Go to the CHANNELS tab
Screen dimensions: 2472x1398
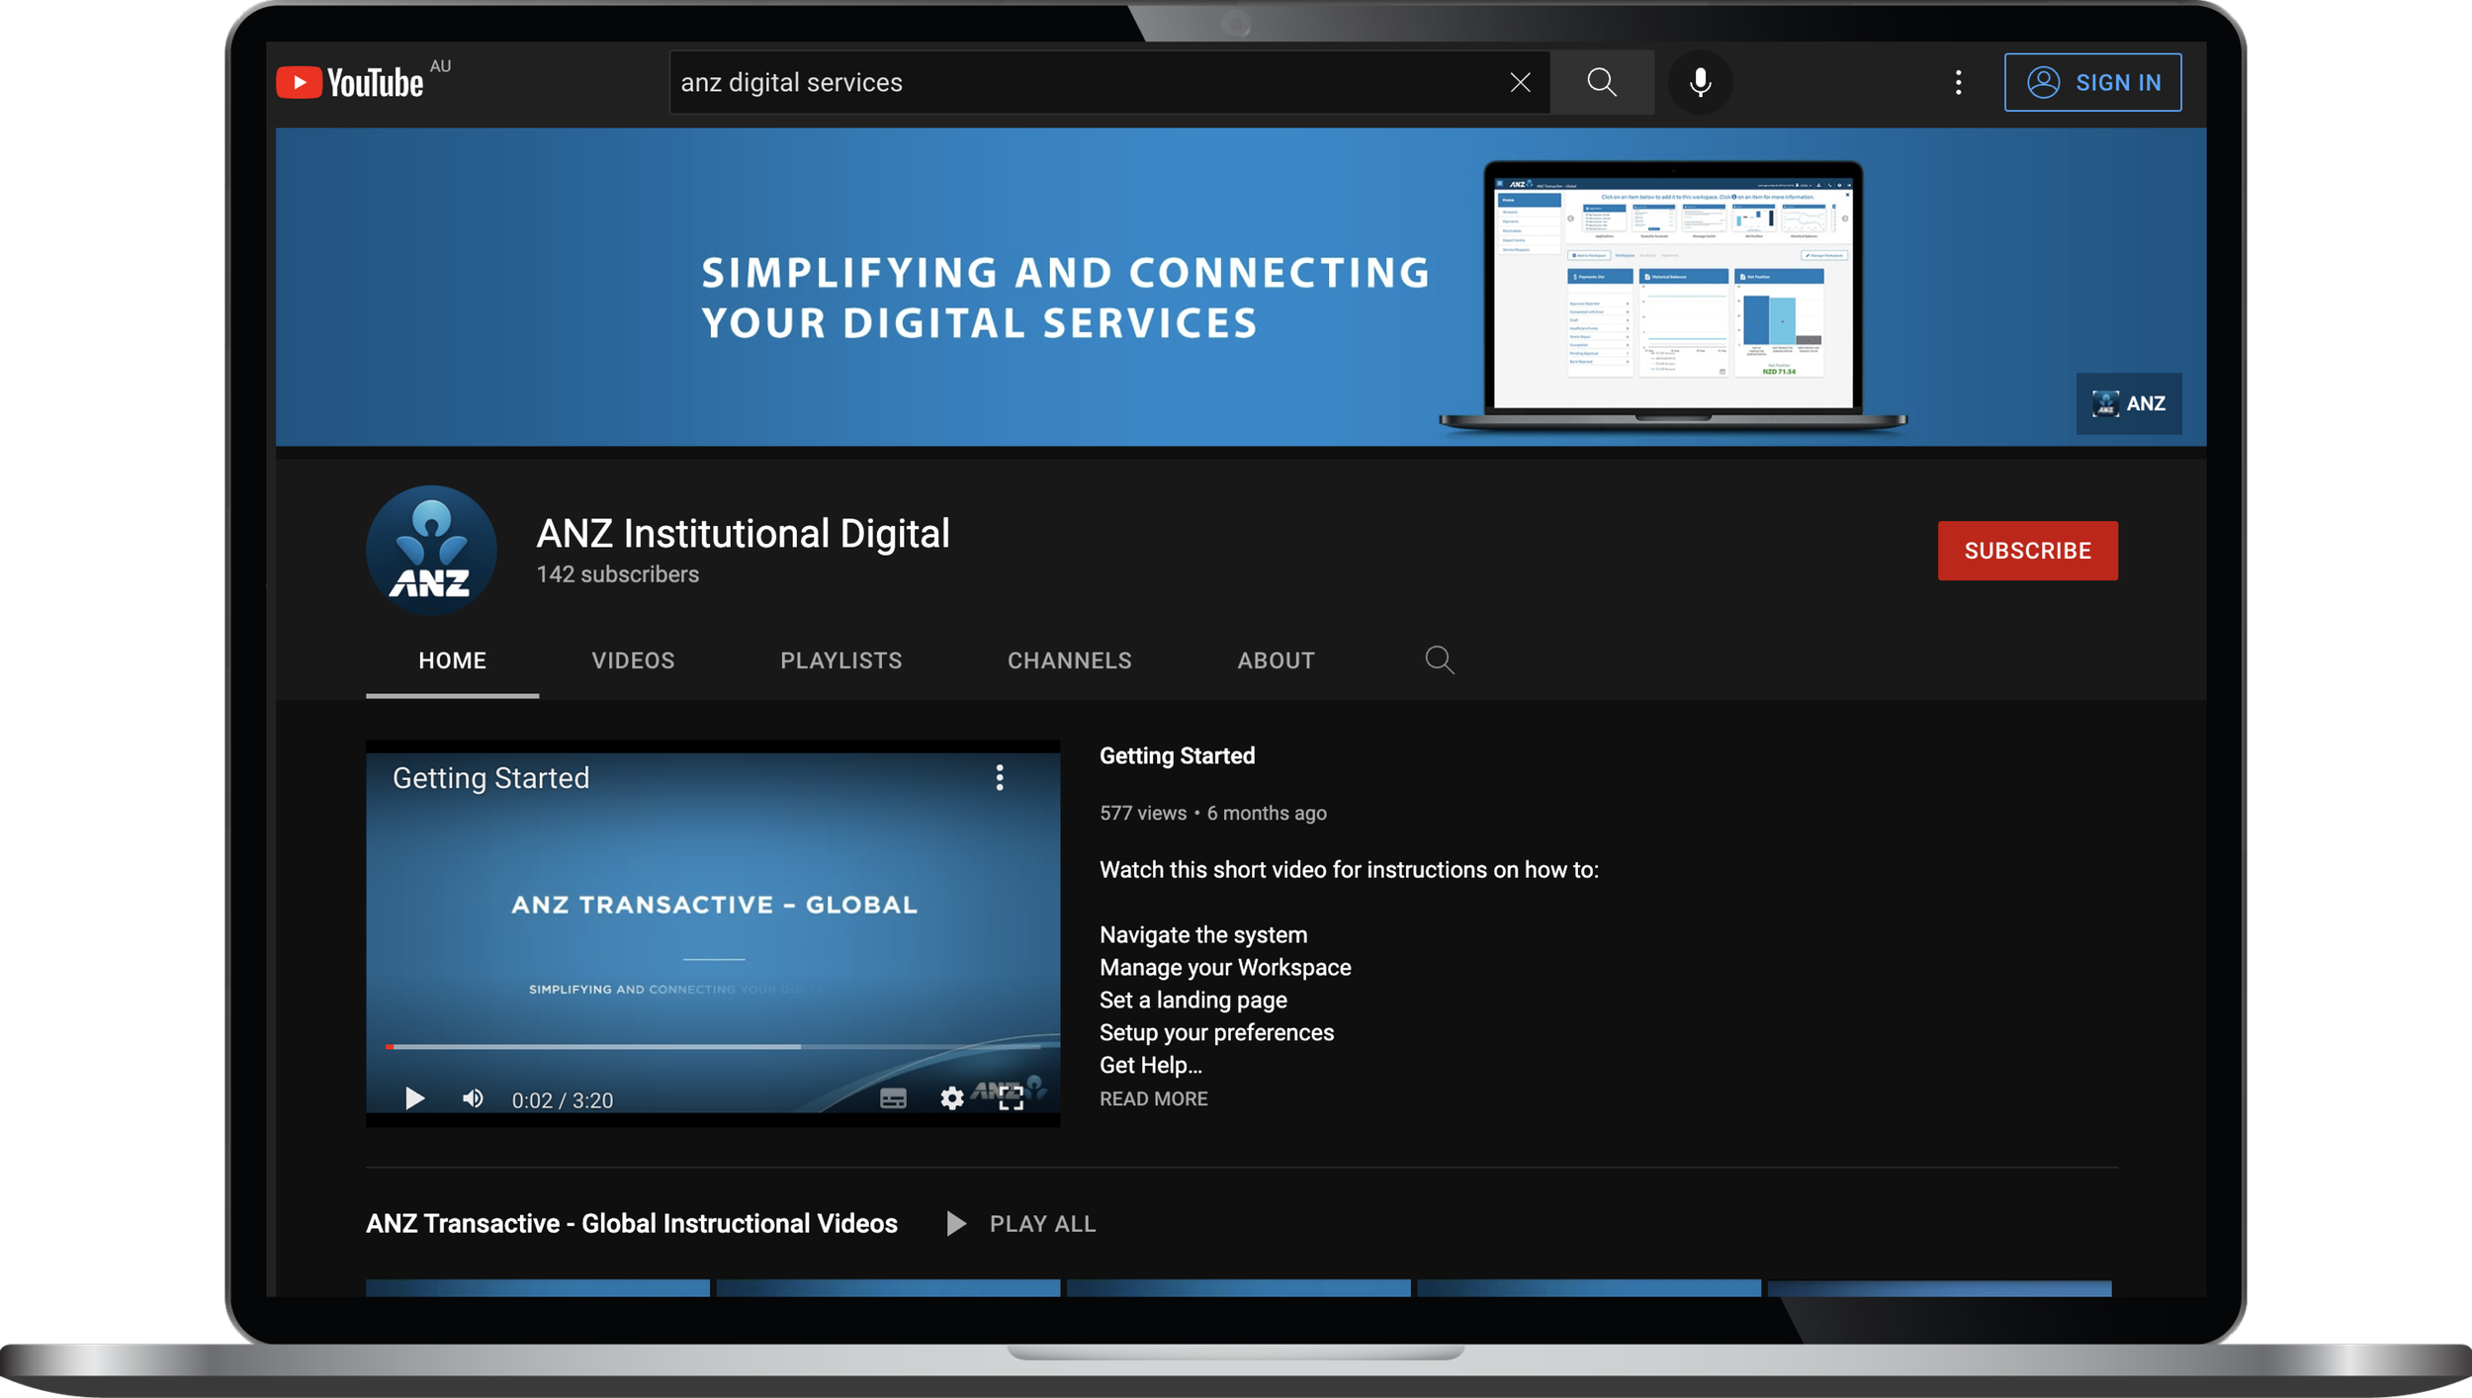click(x=1069, y=660)
